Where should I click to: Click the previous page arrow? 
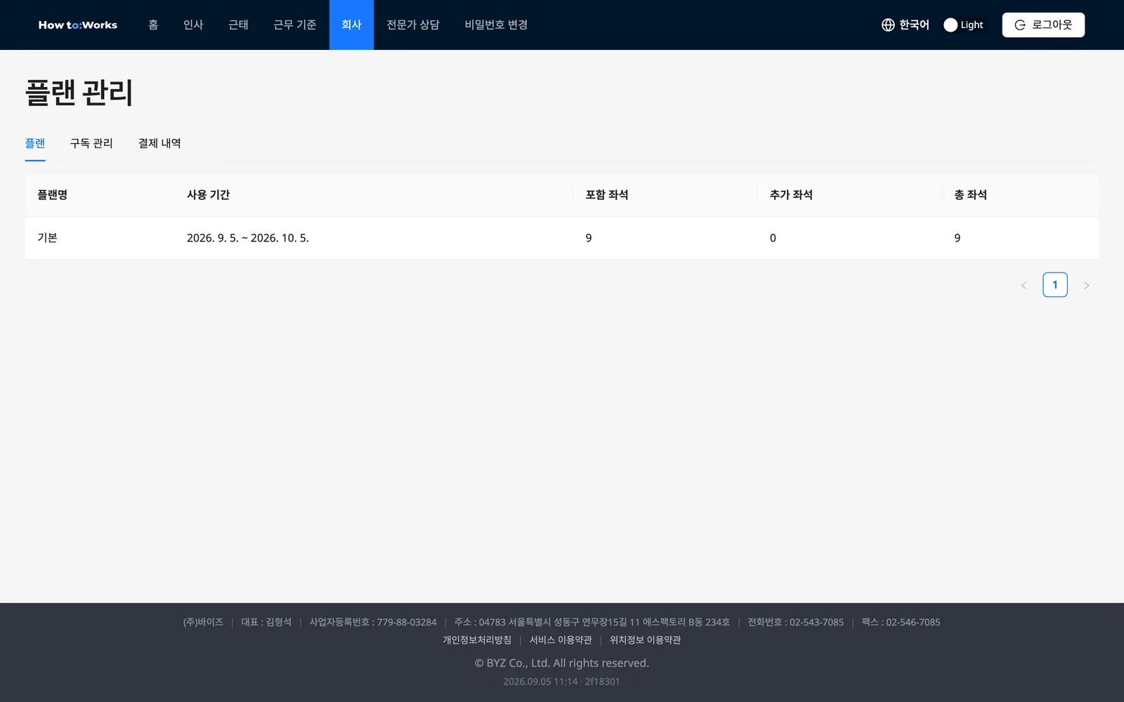(1024, 285)
